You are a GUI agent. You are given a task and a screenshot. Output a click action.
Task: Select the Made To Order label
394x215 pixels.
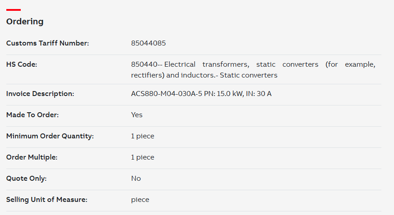click(x=32, y=115)
